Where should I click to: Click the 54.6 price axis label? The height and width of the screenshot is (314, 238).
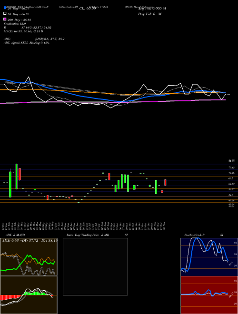click(231, 195)
